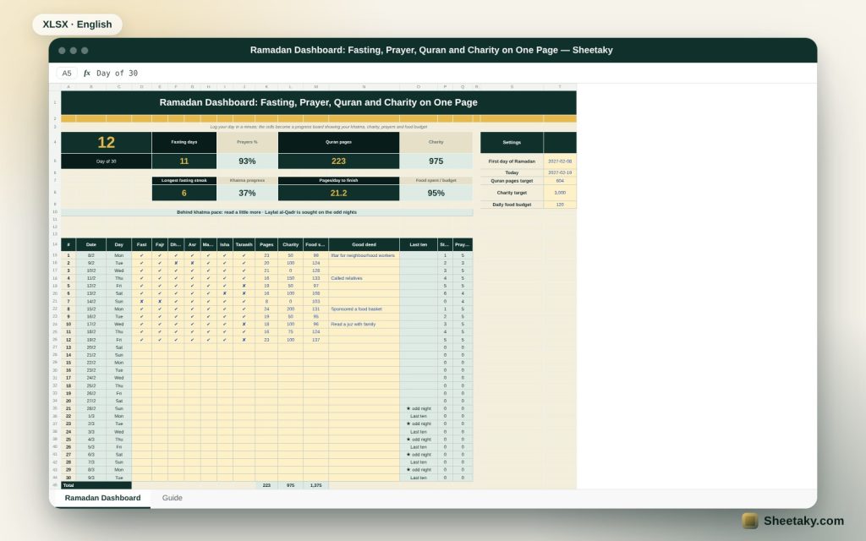
Task: Click First day of Ramadan date '2027-02-08'
Action: (560, 161)
